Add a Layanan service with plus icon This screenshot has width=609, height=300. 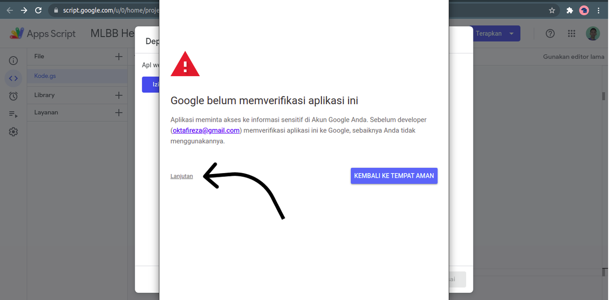click(x=119, y=113)
